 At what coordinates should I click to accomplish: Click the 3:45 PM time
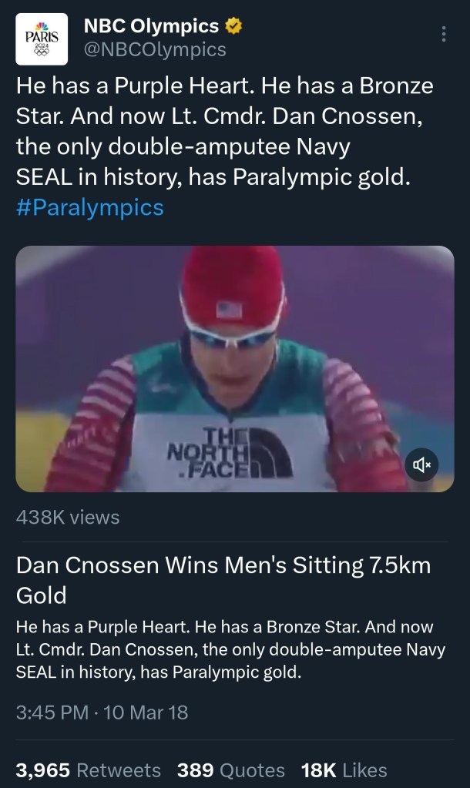point(52,713)
